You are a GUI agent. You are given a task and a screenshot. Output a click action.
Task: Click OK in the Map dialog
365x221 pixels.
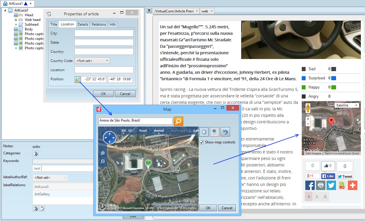coord(208,208)
